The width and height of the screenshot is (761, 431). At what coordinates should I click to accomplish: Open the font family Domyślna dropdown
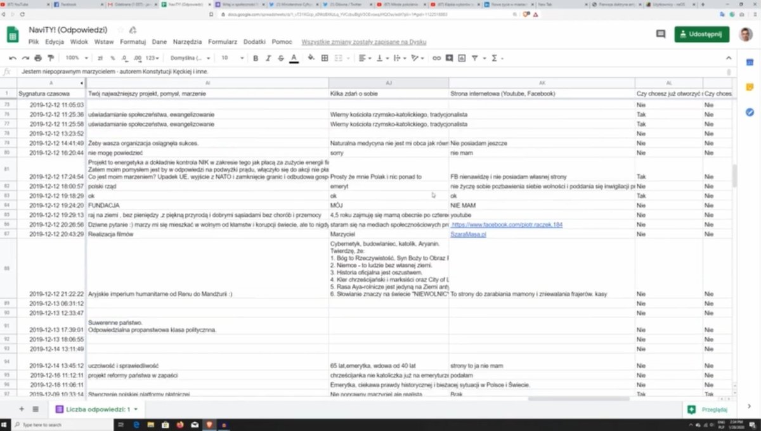(190, 58)
